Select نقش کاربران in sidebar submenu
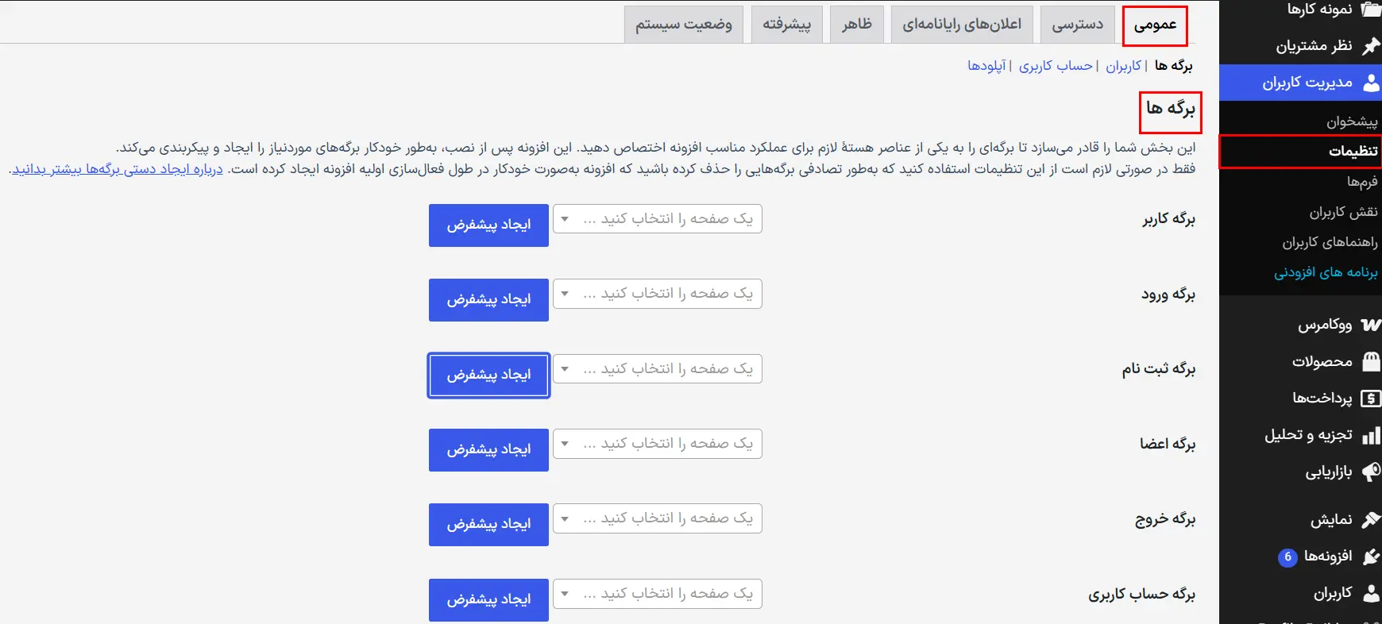The image size is (1382, 624). (1343, 212)
